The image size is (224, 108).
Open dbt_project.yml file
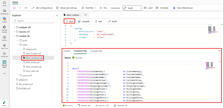click(24, 84)
